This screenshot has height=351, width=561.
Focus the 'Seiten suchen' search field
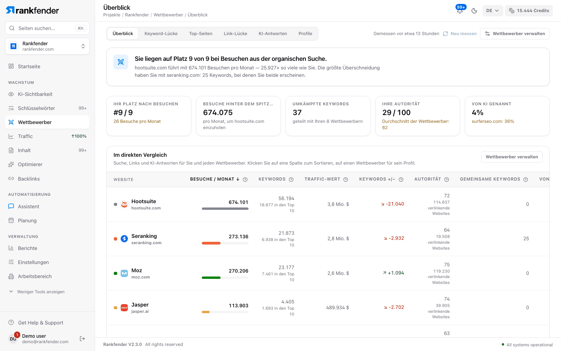pos(47,28)
